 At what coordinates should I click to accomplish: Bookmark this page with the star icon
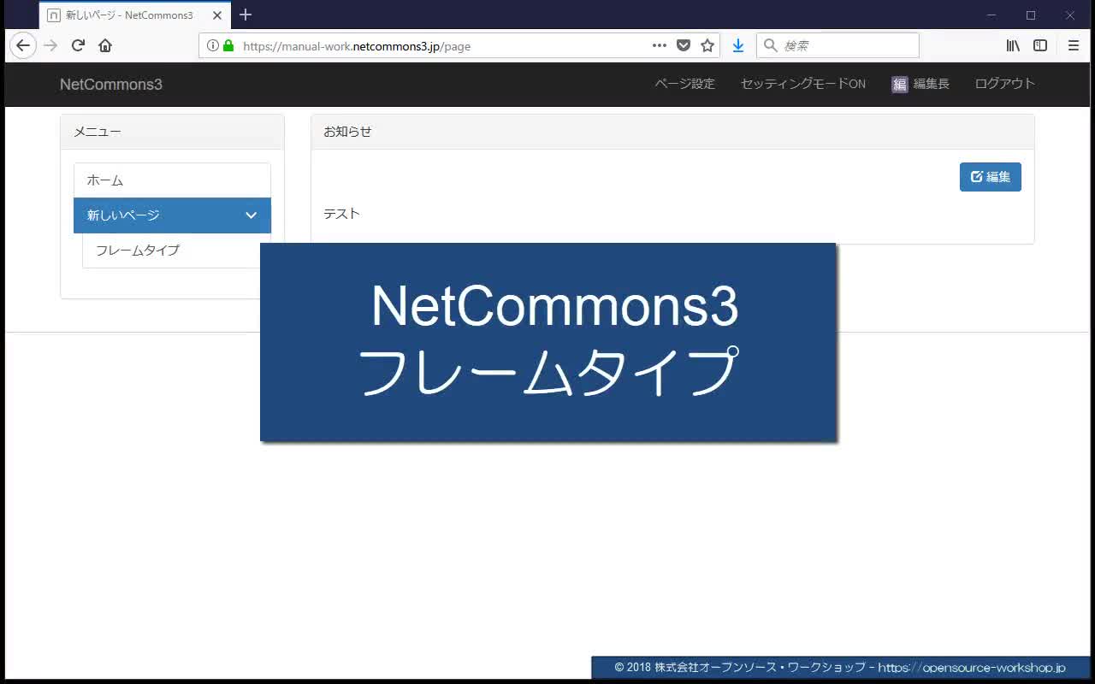(x=707, y=45)
